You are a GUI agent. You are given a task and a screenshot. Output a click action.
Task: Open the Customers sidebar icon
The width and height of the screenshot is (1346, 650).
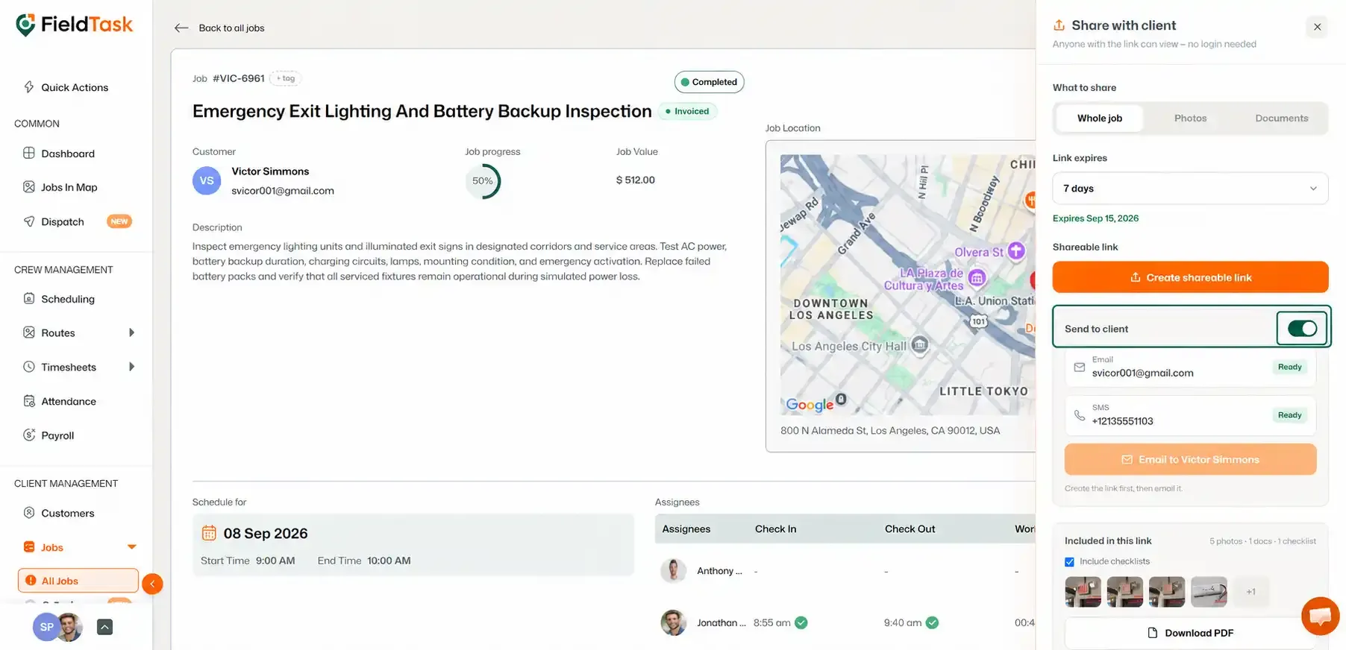click(29, 513)
